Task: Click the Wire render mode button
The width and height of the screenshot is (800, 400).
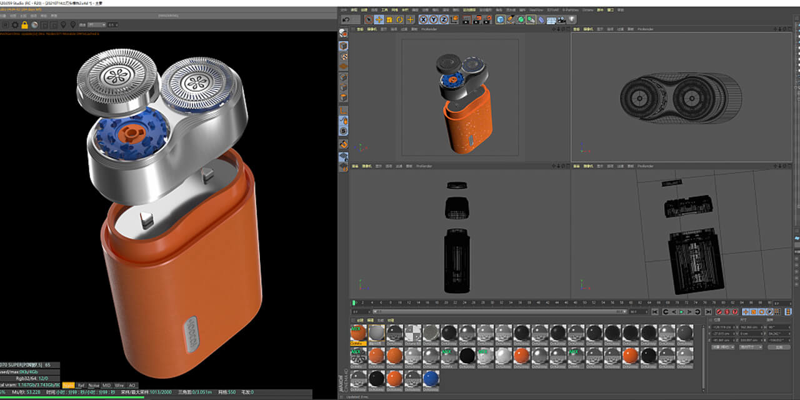Action: 118,385
